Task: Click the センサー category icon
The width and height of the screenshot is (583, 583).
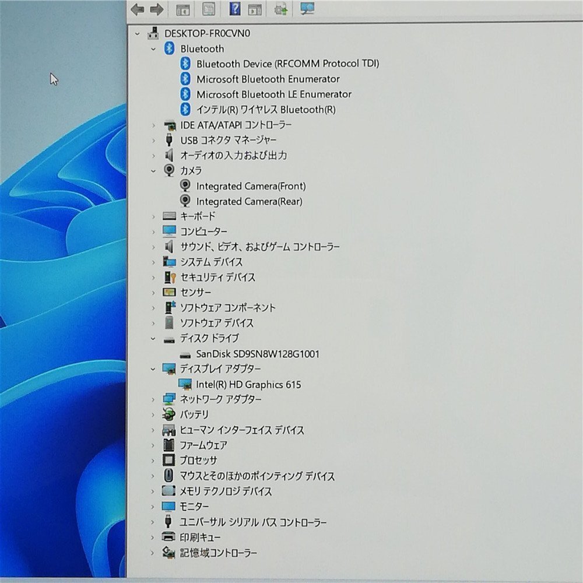Action: click(169, 292)
